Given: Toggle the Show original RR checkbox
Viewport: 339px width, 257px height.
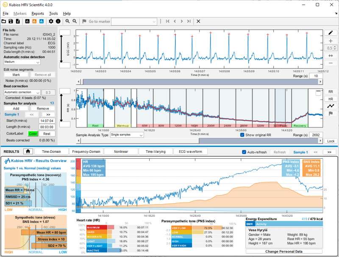Looking at the screenshot, I should point(242,135).
